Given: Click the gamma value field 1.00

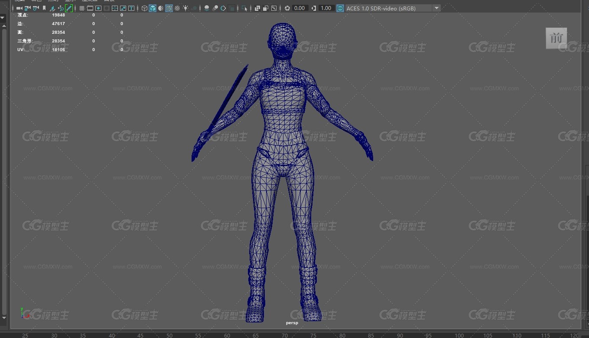Looking at the screenshot, I should point(326,8).
